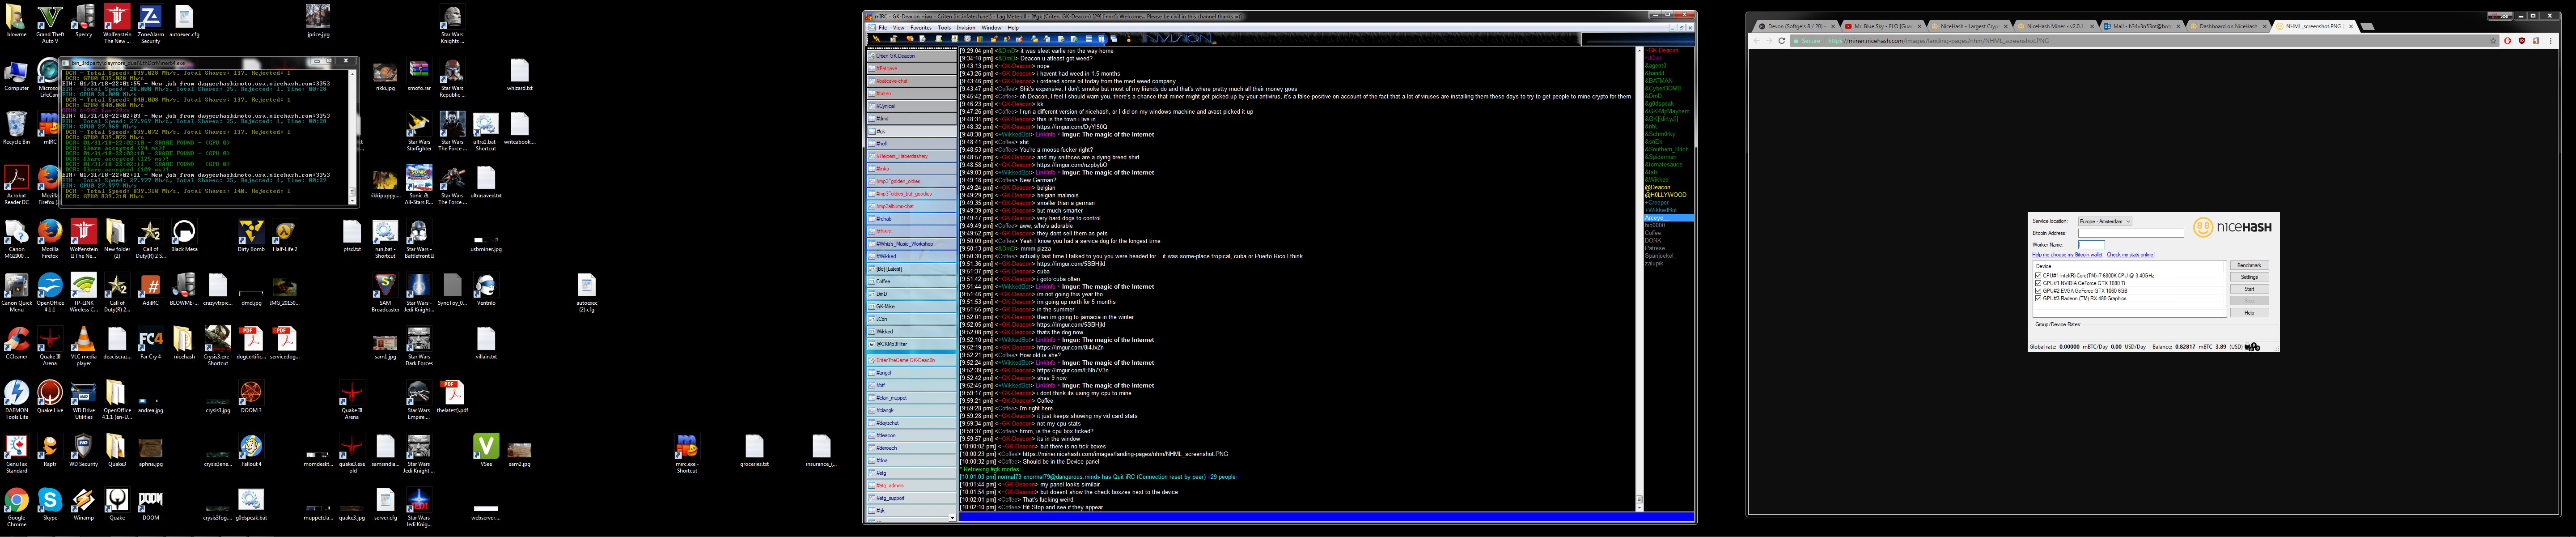Select the SAM Broadcaster desktop icon

(385, 292)
